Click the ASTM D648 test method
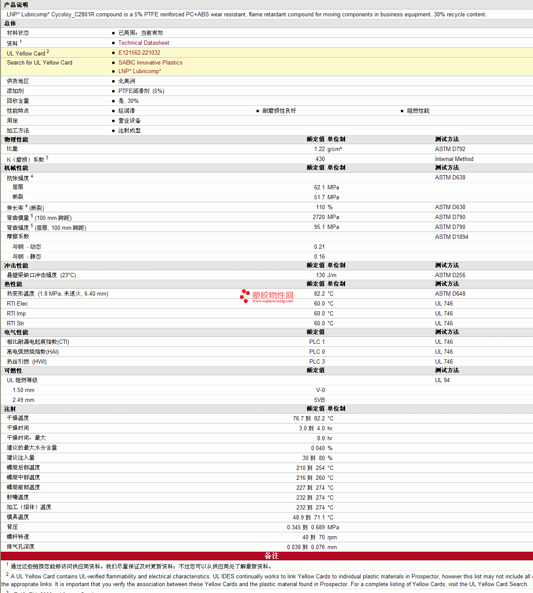This screenshot has width=533, height=593. [x=450, y=294]
